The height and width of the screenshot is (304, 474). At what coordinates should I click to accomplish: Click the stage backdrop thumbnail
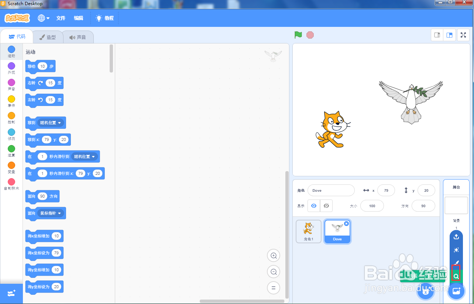(456, 205)
